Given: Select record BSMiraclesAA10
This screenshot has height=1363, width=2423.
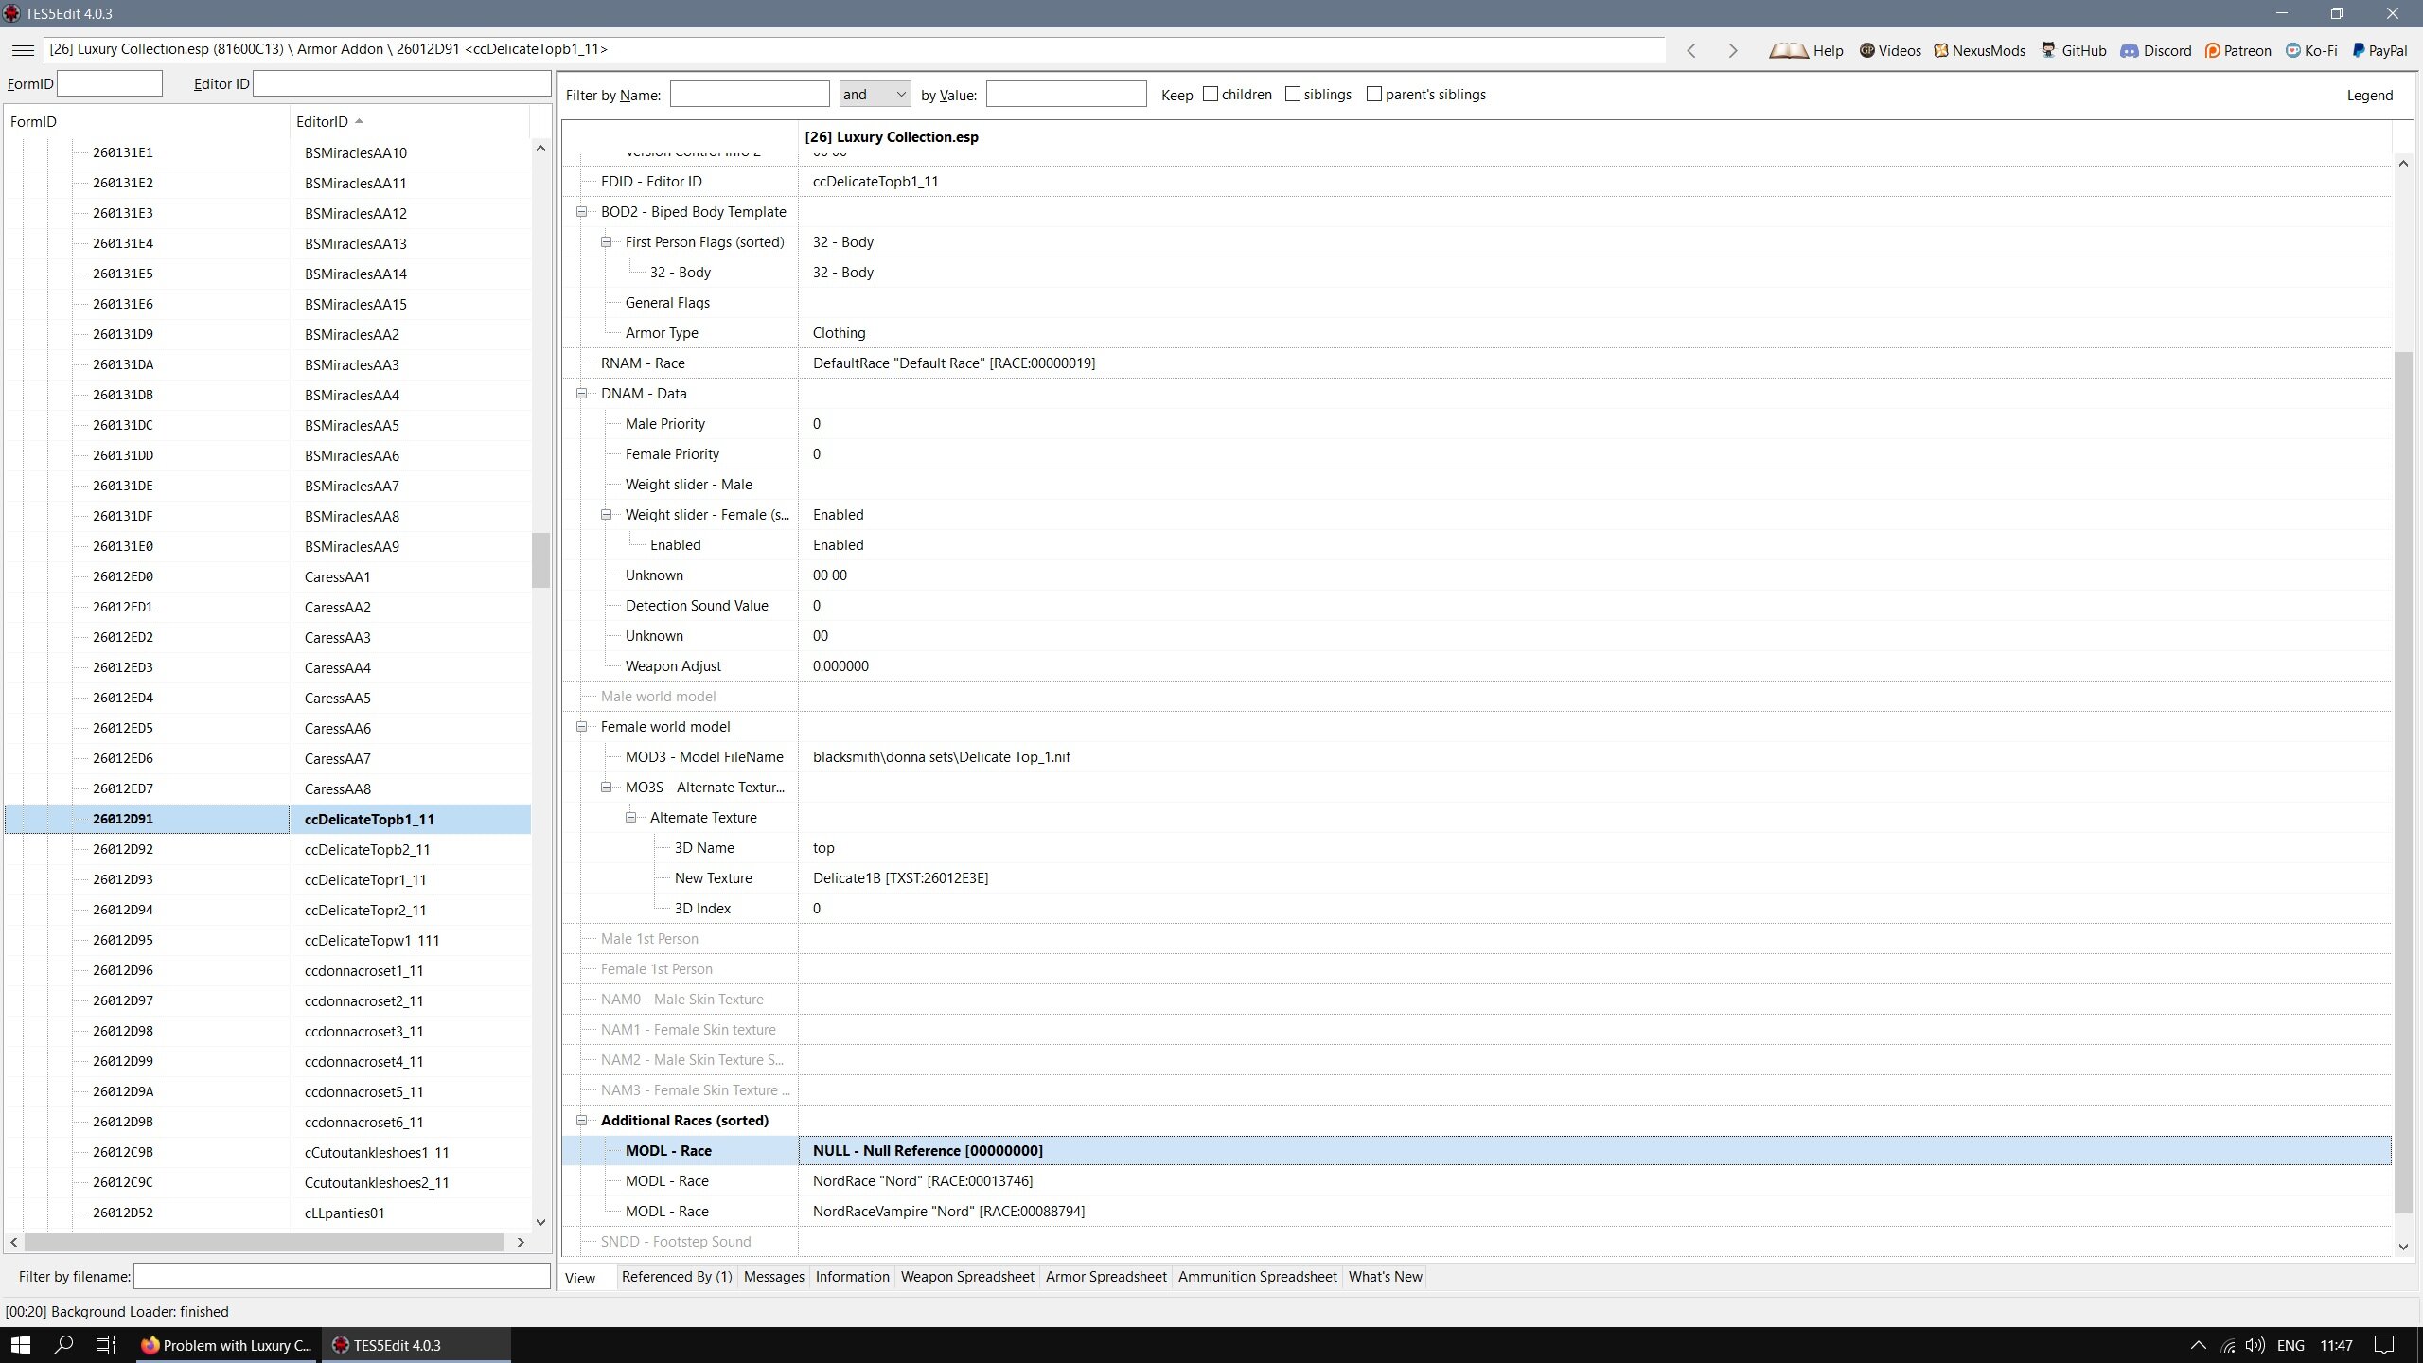Looking at the screenshot, I should click(356, 152).
